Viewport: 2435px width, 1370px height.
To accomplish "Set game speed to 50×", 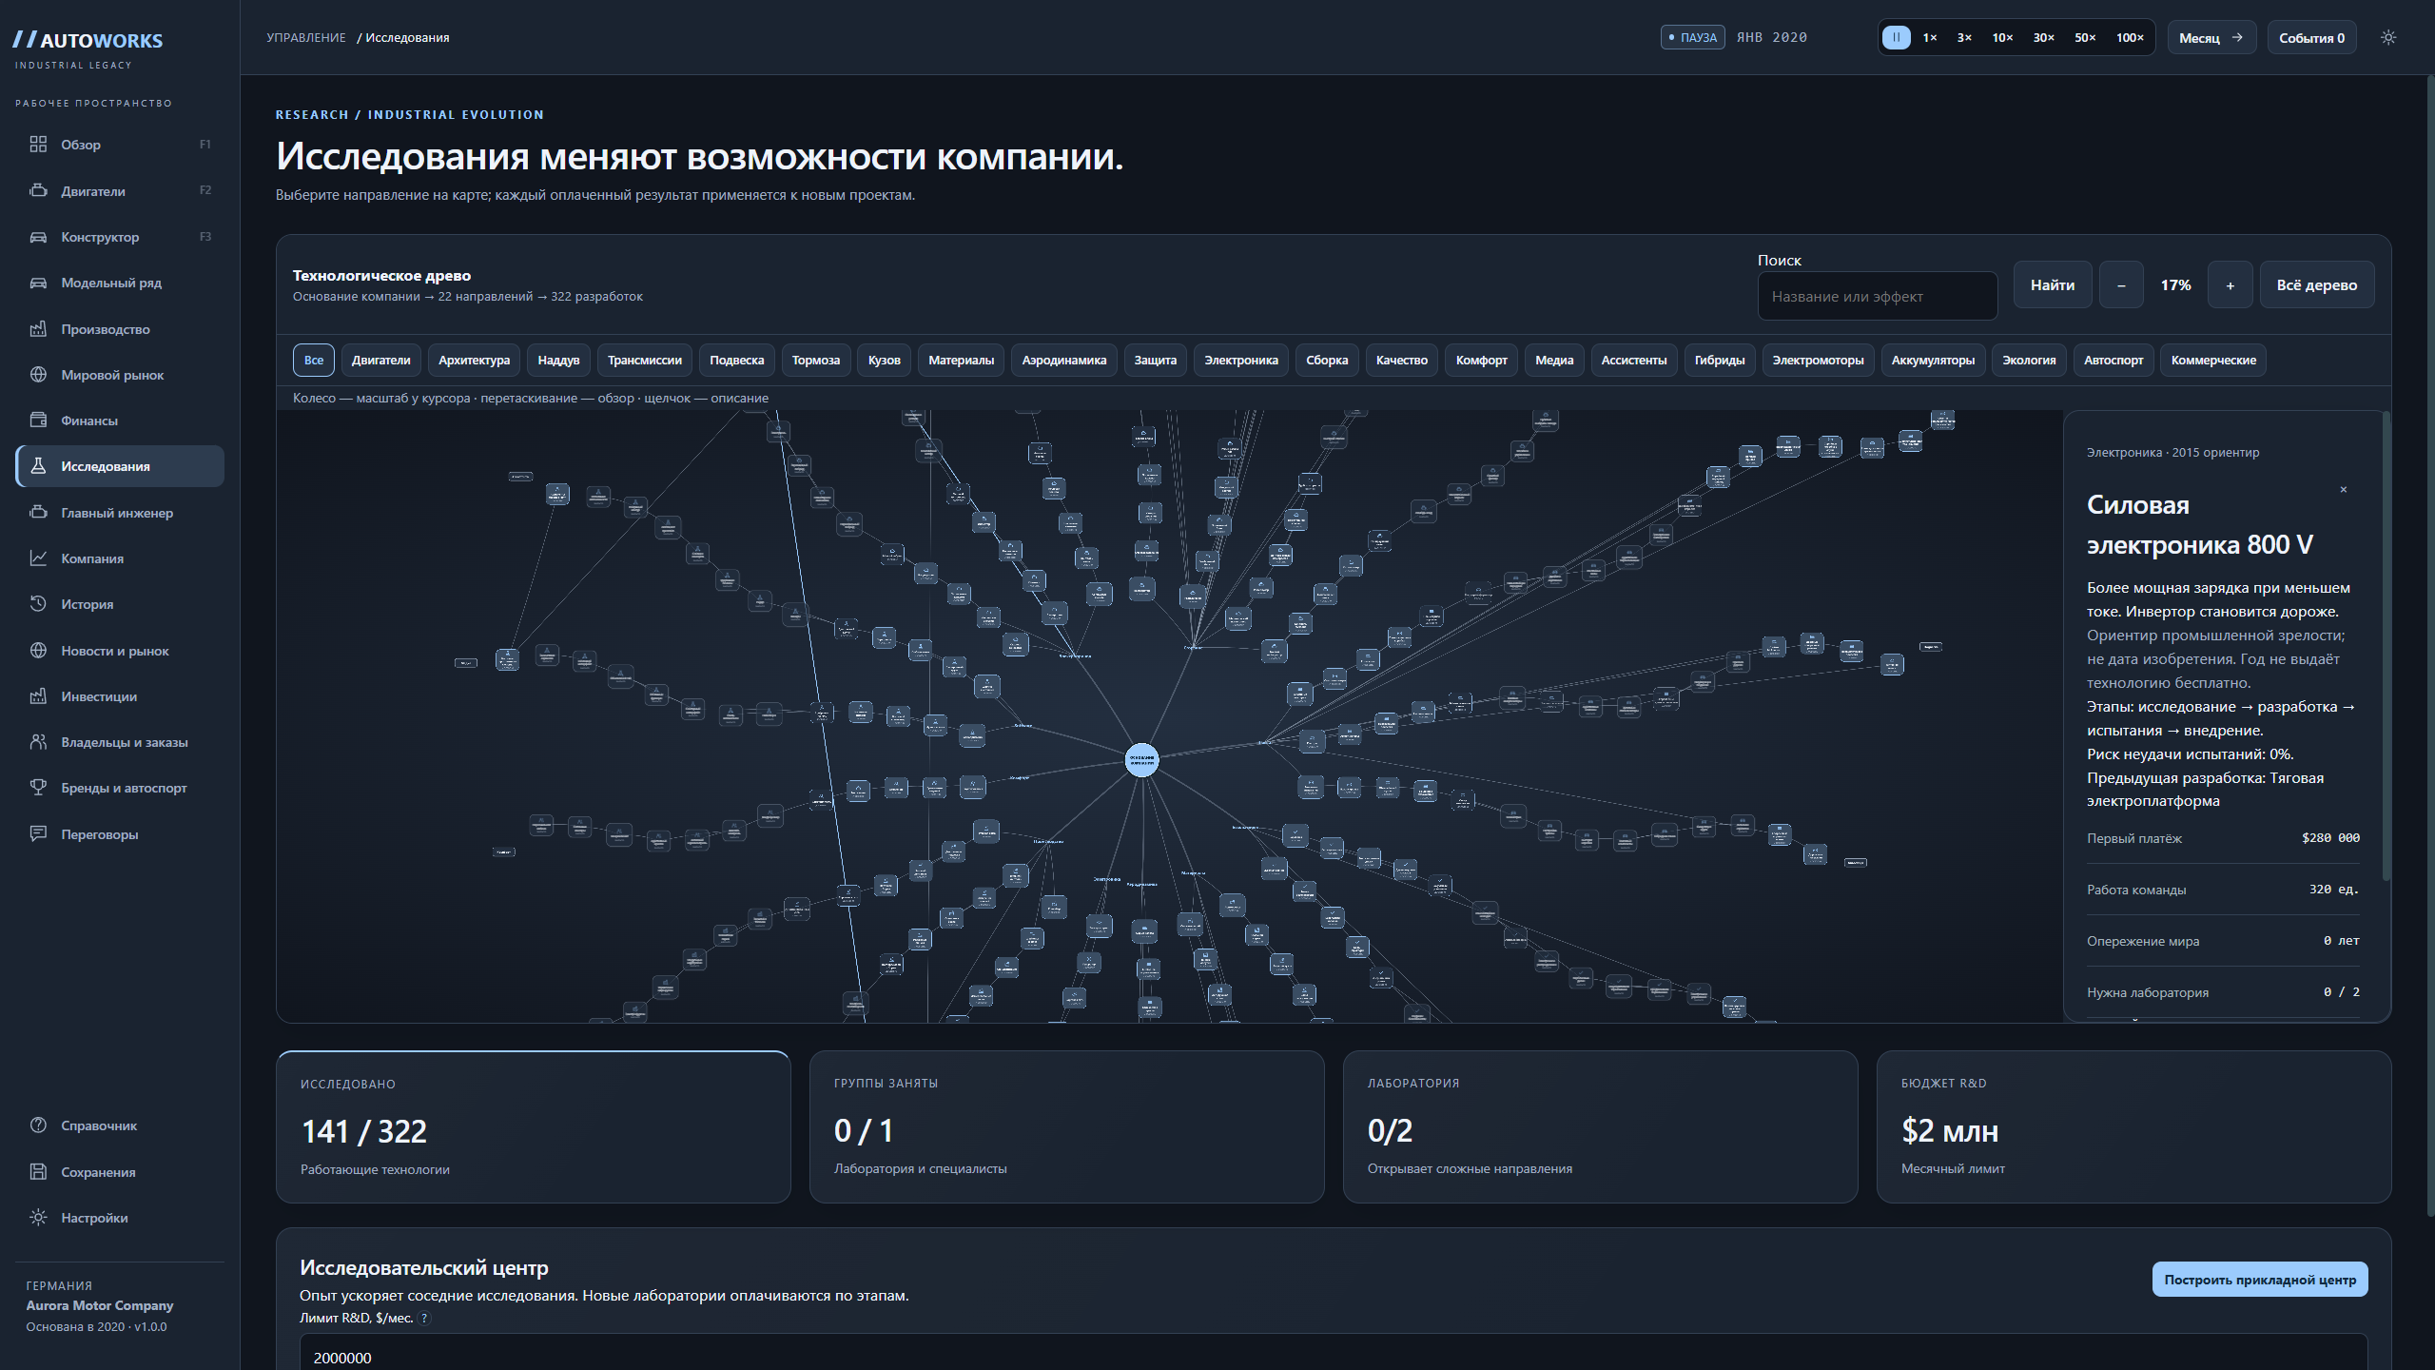I will pyautogui.click(x=2085, y=38).
